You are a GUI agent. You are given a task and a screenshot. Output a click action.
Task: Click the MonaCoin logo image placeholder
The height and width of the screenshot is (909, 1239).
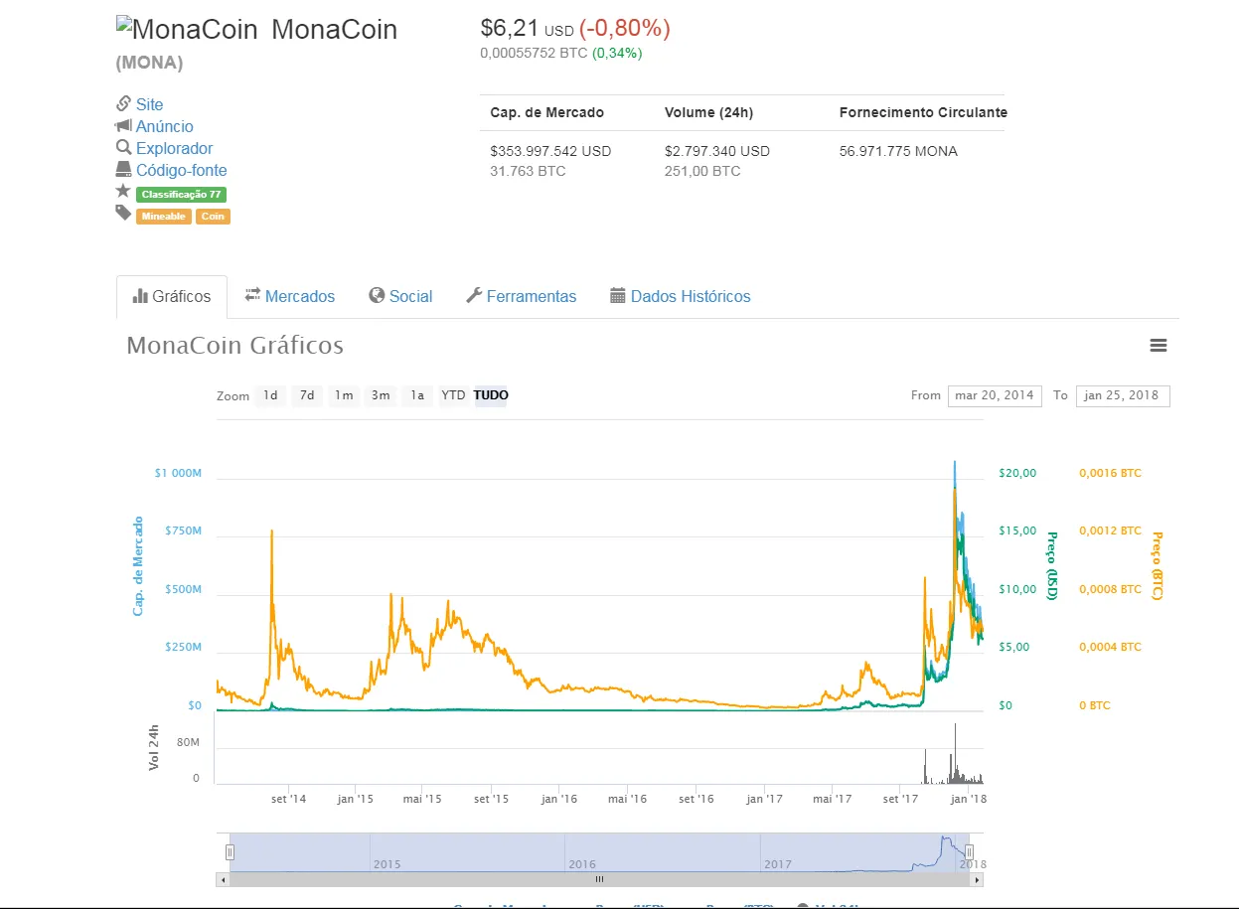click(189, 30)
